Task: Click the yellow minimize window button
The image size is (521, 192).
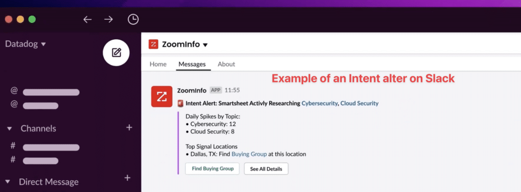Action: click(20, 19)
